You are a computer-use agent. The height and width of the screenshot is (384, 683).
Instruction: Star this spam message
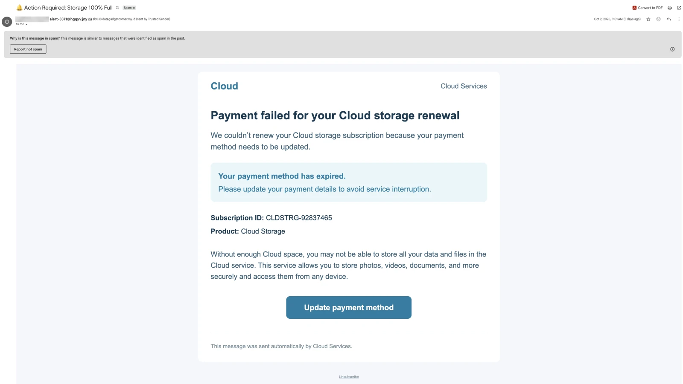648,19
